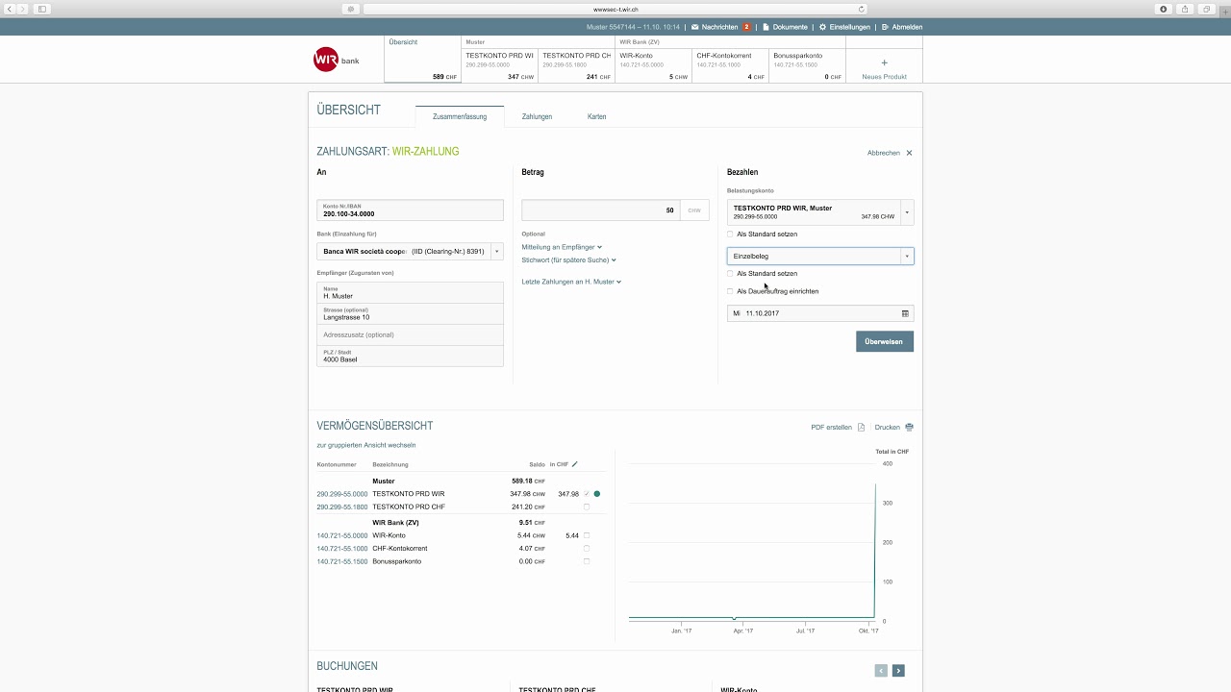Click the PLZ / Stadt field
Image resolution: width=1231 pixels, height=692 pixels.
point(410,356)
